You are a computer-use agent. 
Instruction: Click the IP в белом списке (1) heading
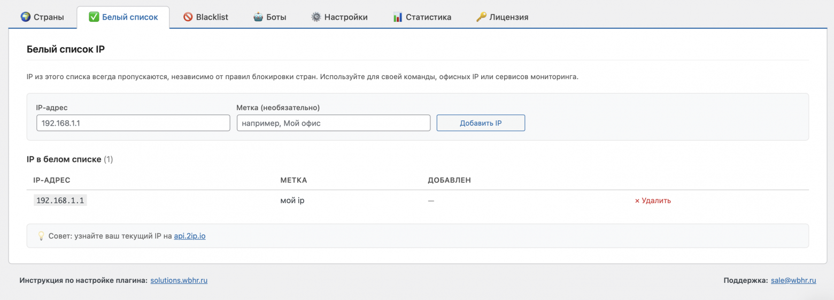point(70,159)
